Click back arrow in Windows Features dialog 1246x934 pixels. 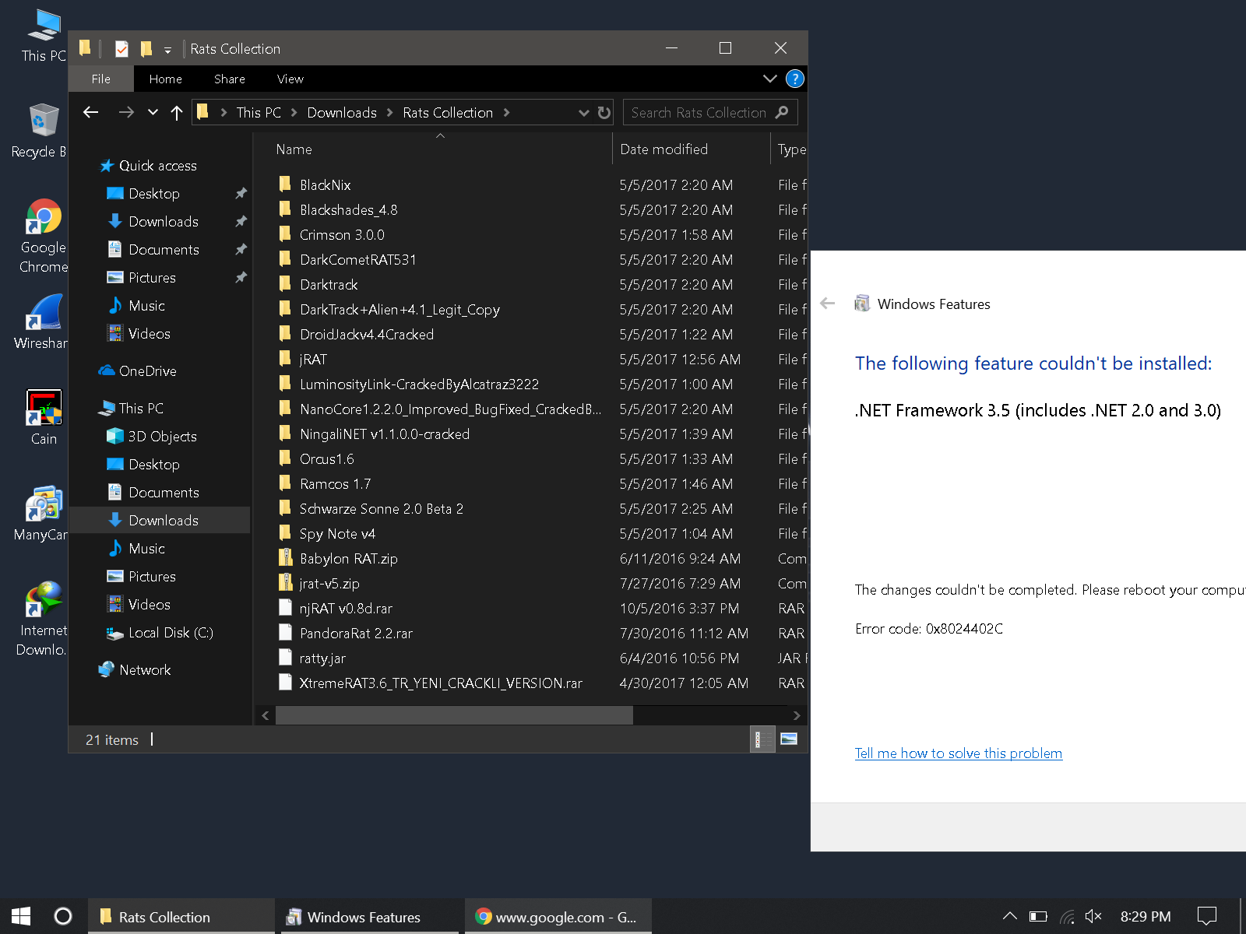(828, 304)
